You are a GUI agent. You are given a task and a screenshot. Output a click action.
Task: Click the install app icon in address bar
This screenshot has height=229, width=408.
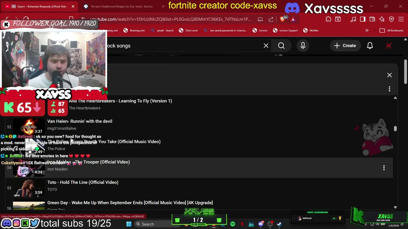coord(260,19)
